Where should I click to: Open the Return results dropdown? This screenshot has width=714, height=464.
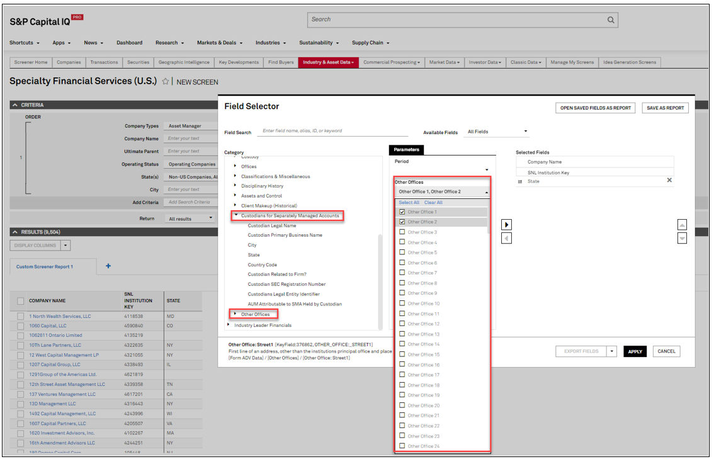tap(190, 218)
